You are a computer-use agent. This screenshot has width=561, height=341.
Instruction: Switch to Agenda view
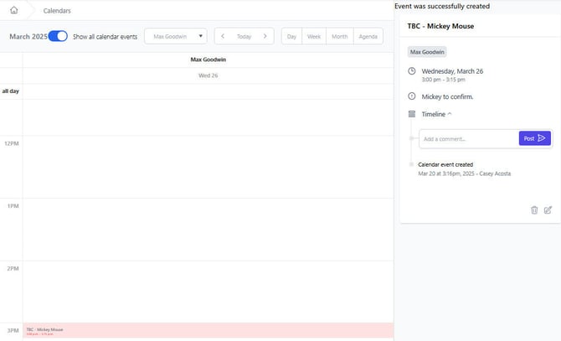pos(368,37)
